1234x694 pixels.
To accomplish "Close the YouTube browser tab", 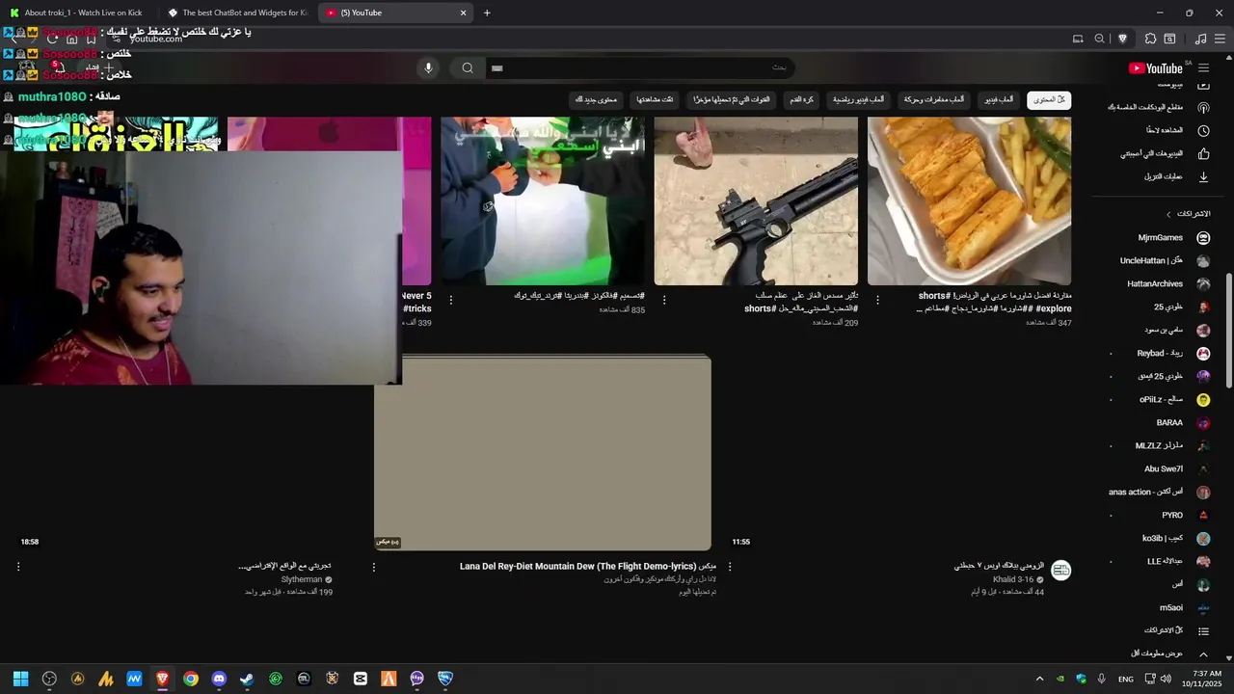I will (463, 13).
